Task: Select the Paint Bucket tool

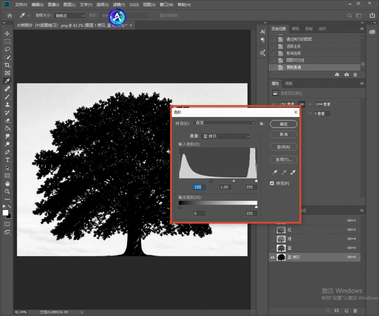Action: pos(7,129)
